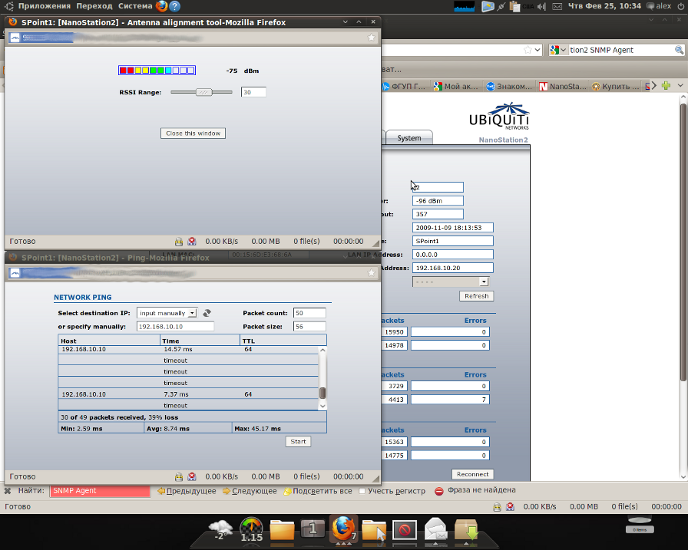
Task: Switch to the 'Мой ак...' browser tab
Action: (457, 87)
